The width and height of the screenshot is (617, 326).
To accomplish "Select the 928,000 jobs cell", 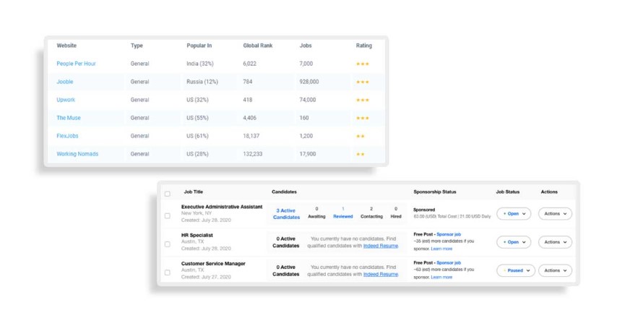I will tap(309, 82).
